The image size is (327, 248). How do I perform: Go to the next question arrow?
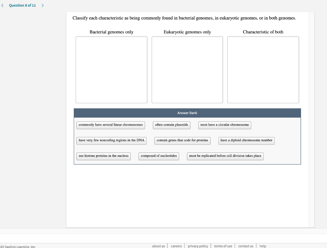tap(42, 5)
